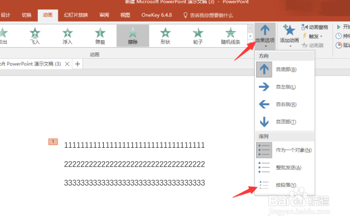Click the 动画刷 animation painter
The width and height of the screenshot is (350, 224).
[313, 45]
